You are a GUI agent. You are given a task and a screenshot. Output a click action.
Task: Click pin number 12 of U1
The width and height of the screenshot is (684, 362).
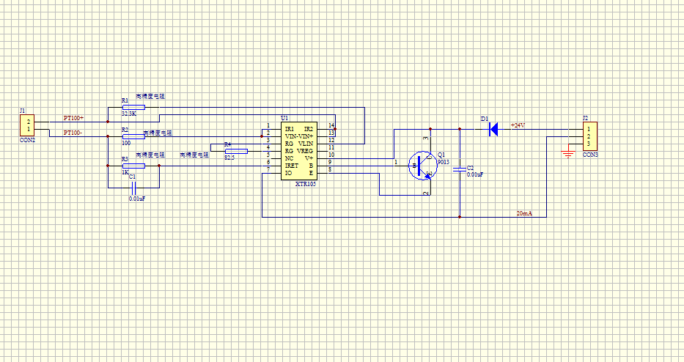pos(331,140)
